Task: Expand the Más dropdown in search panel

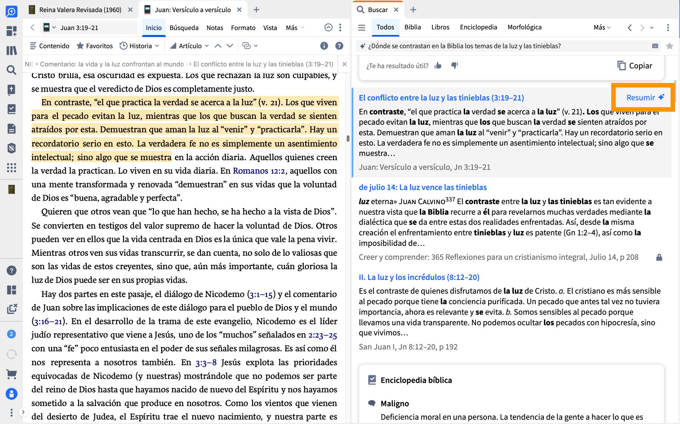Action: [x=602, y=27]
